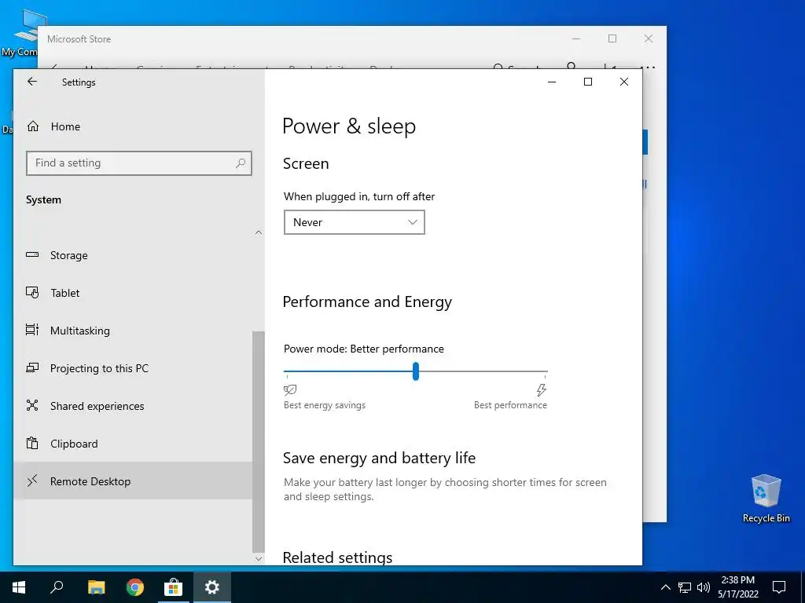This screenshot has width=805, height=603.
Task: Open taskbar search
Action: pos(57,587)
